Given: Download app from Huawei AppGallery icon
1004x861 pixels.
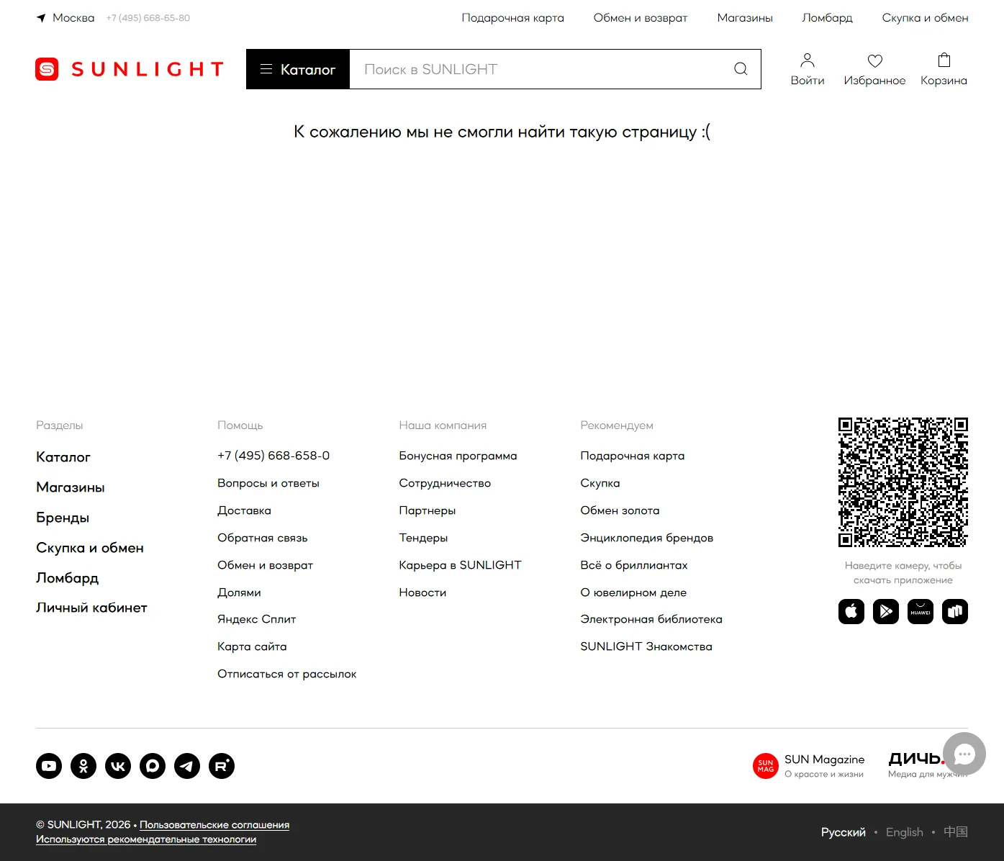Looking at the screenshot, I should click(921, 612).
